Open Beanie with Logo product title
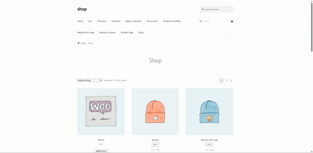 click(x=210, y=140)
